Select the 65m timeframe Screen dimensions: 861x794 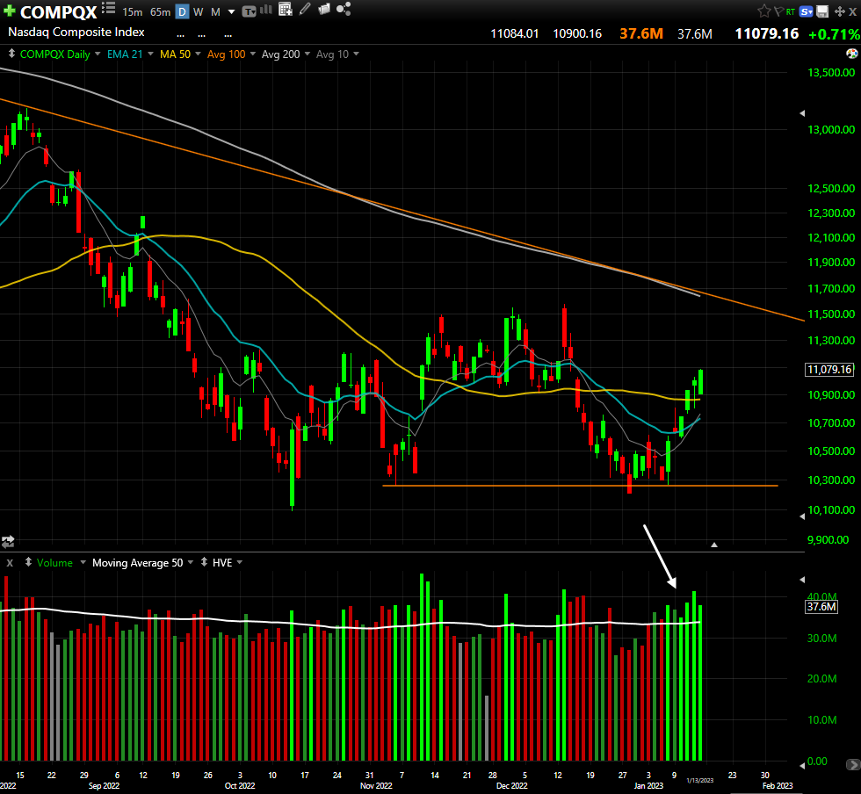tap(160, 11)
